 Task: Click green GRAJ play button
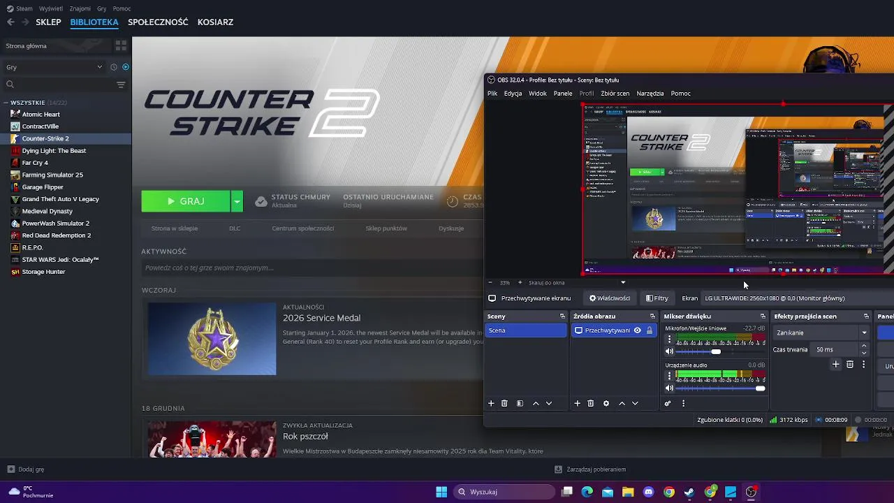[186, 201]
